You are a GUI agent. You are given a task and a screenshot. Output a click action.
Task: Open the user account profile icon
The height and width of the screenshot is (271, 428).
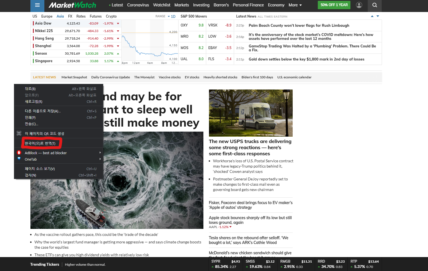[359, 5]
